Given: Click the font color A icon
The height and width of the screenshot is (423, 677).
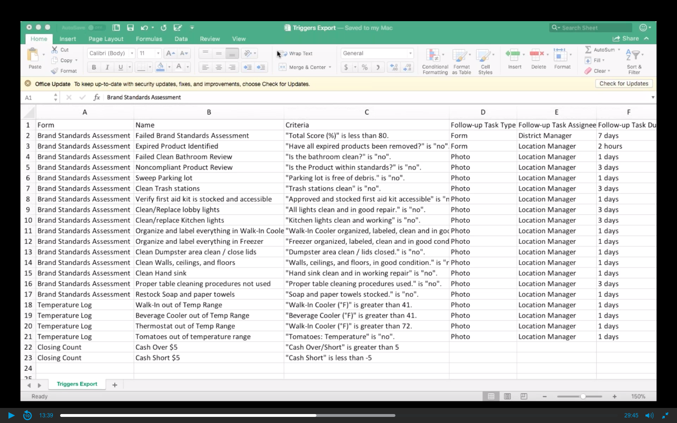Looking at the screenshot, I should 179,67.
